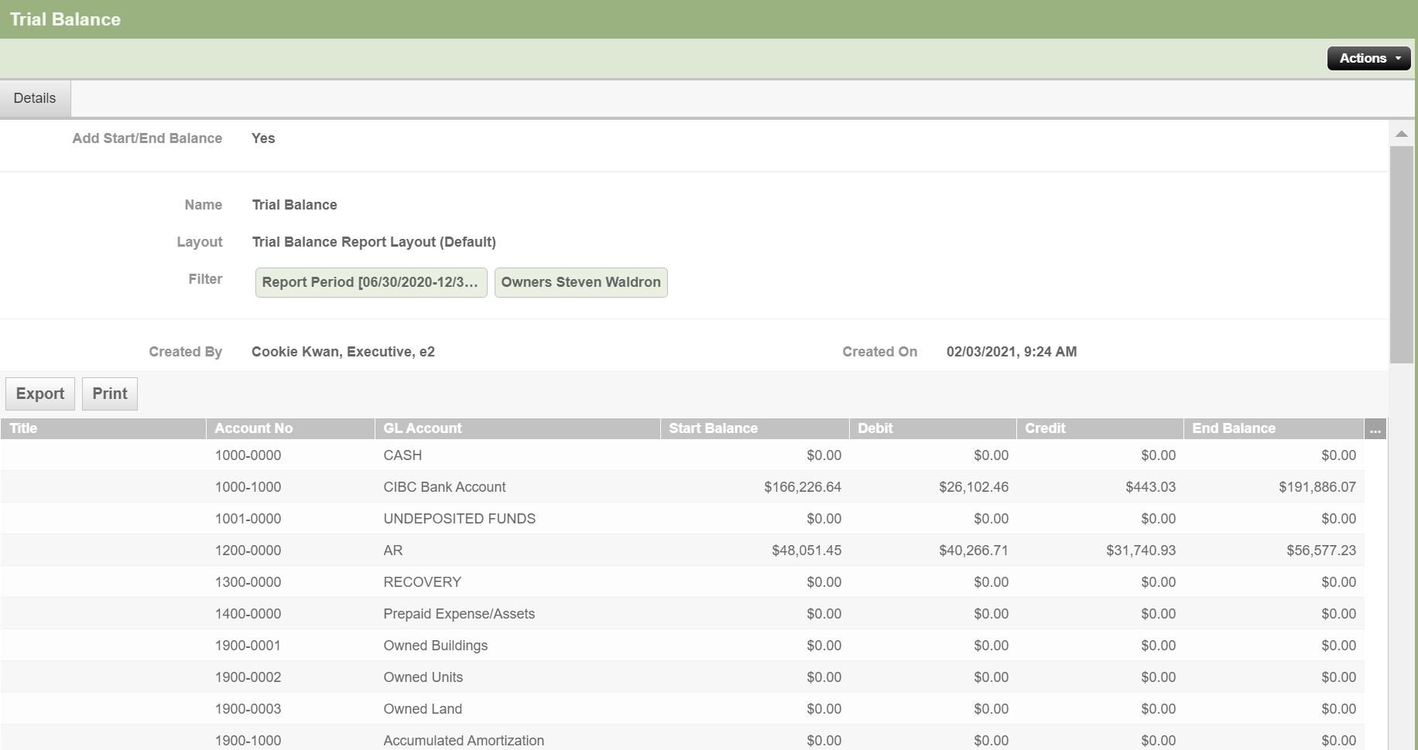
Task: Select the Owners Steven Waldron filter chip
Action: 581,282
